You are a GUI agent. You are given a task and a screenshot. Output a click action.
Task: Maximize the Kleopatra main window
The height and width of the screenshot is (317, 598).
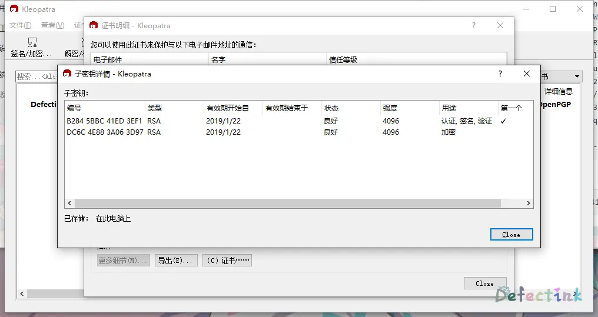click(x=553, y=9)
